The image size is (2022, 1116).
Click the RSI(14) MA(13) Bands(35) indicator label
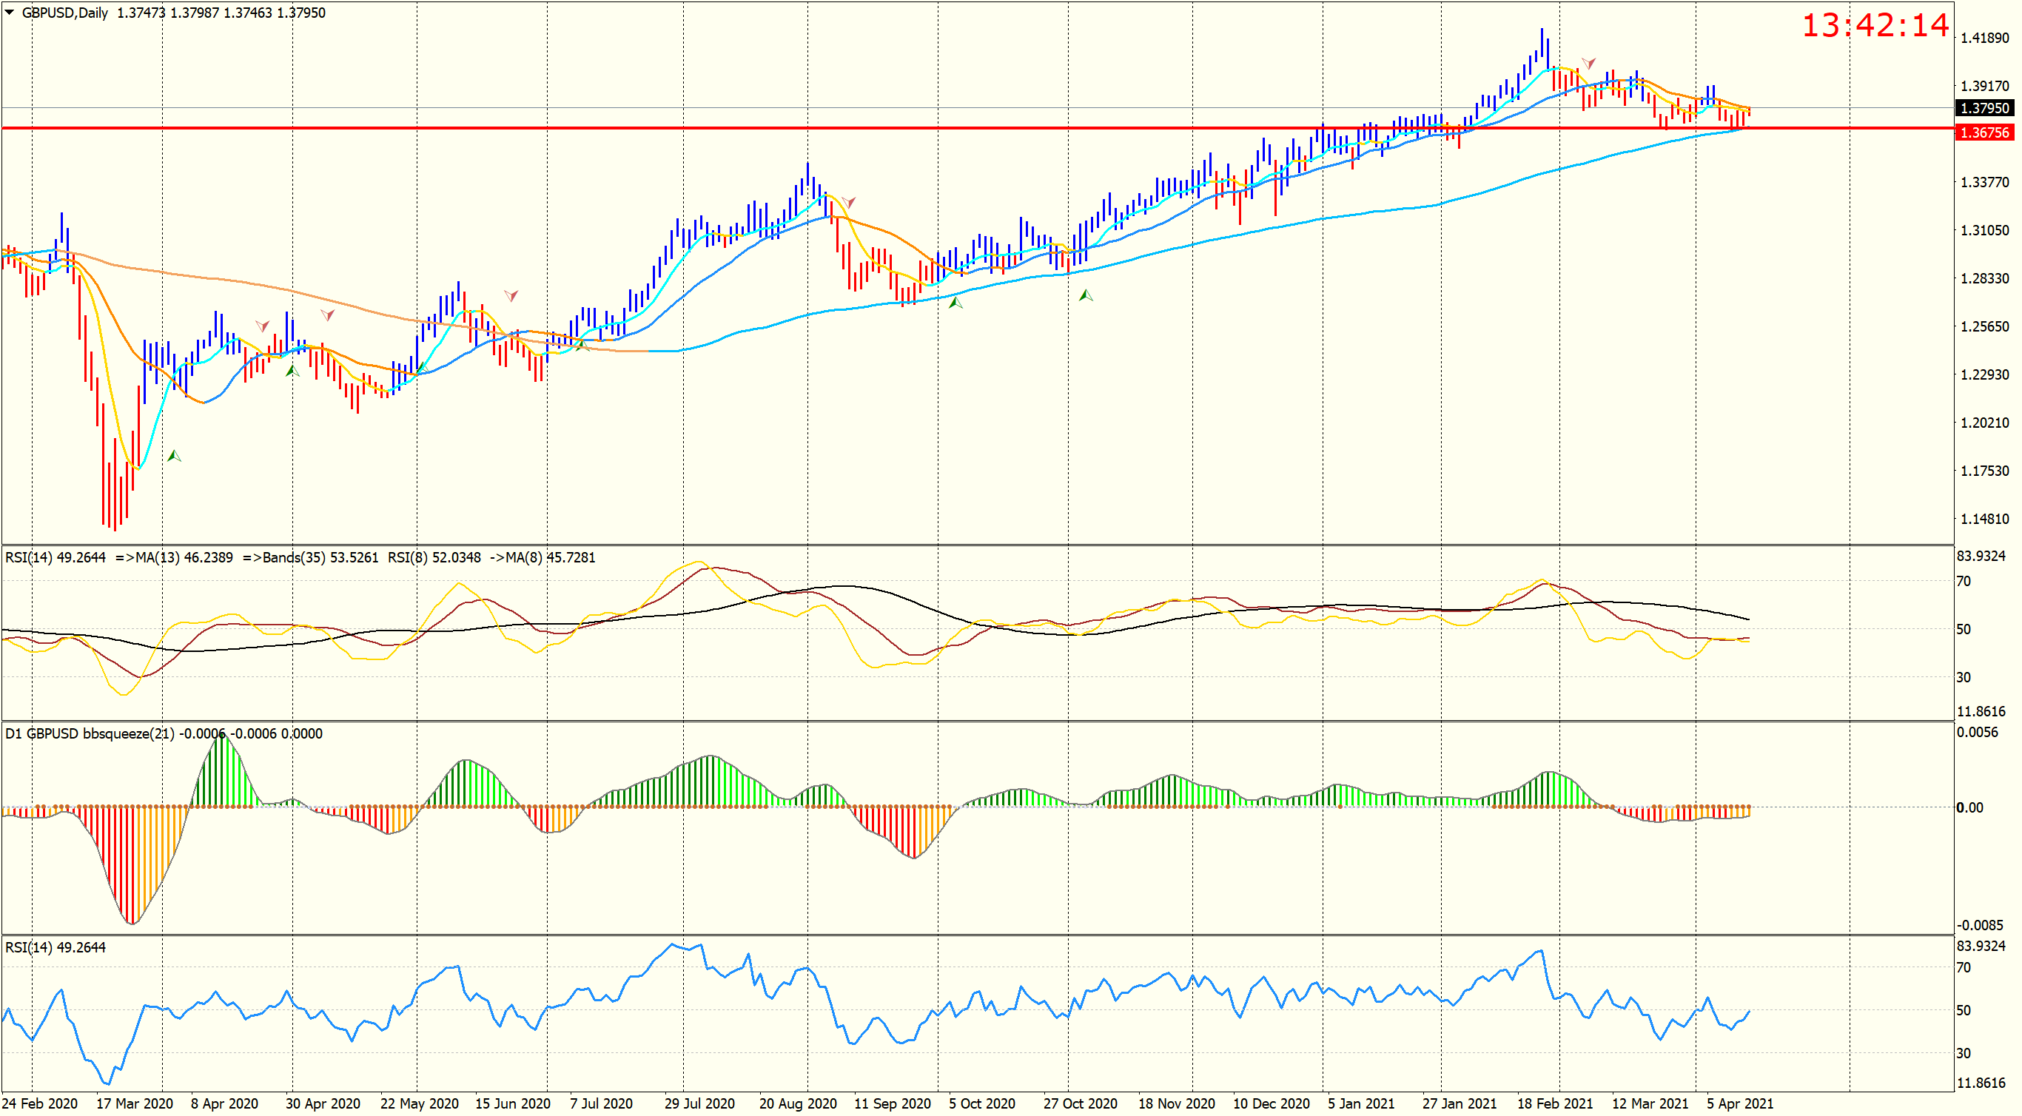click(x=300, y=558)
